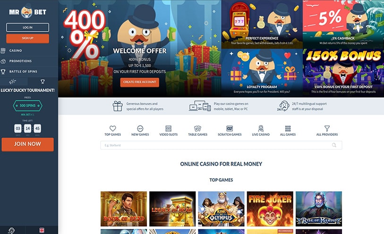Show All Games grid icon
The height and width of the screenshot is (234, 384).
288,128
